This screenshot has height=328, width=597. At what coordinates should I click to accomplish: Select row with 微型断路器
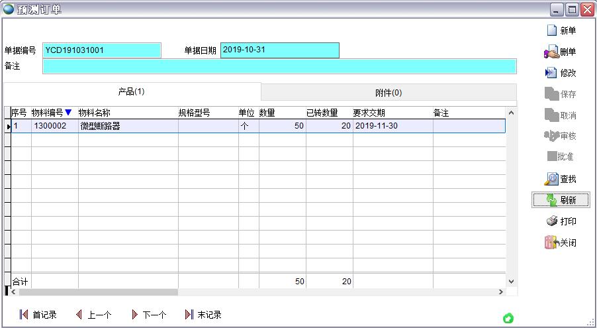(x=126, y=126)
